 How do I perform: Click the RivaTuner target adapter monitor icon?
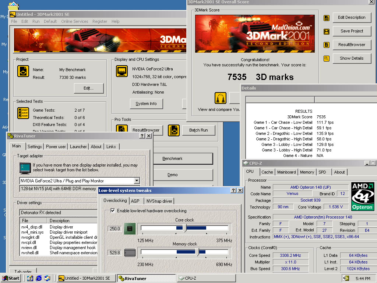[25, 168]
